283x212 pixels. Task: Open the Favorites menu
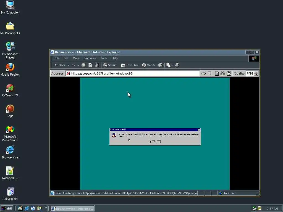click(x=90, y=58)
